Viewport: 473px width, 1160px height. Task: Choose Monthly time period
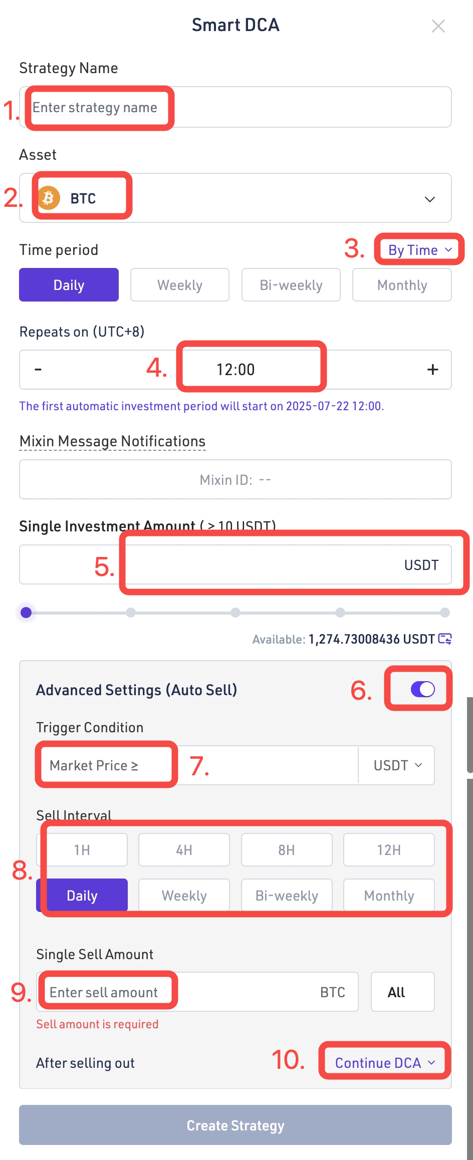pos(402,285)
